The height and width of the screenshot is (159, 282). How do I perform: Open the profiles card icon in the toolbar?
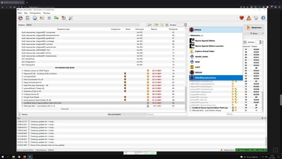42,18
